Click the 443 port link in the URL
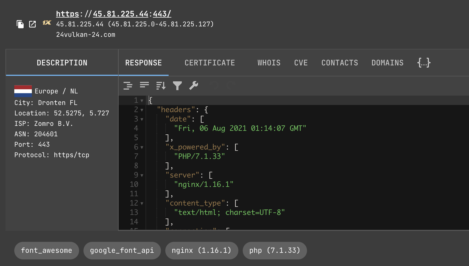Viewport: 469px width, 266px height. (162, 14)
